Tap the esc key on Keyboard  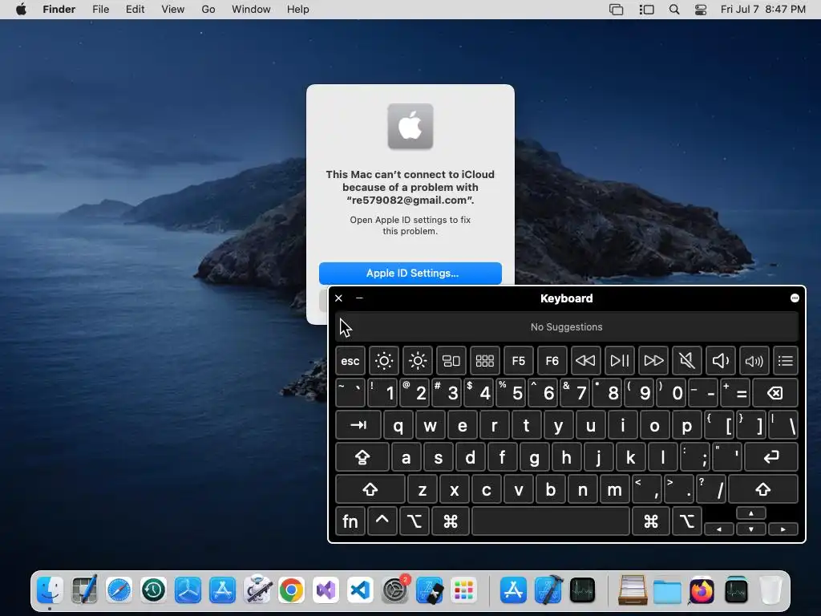coord(350,361)
